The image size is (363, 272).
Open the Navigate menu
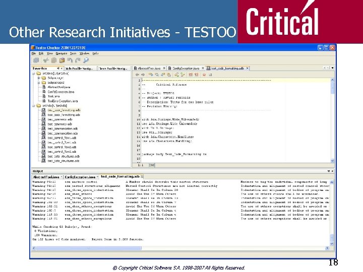pos(62,53)
